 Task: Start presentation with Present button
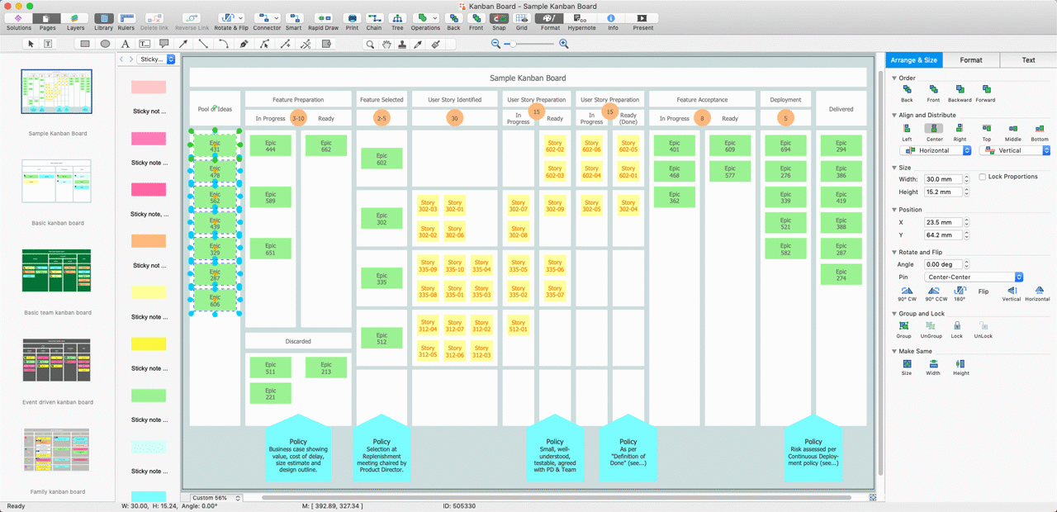coord(642,17)
